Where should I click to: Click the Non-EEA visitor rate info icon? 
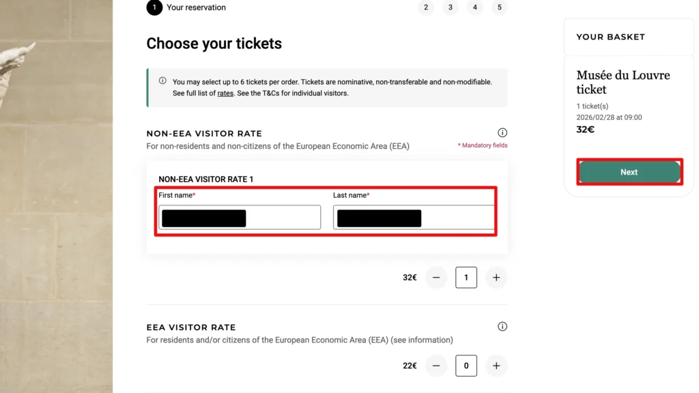(502, 132)
